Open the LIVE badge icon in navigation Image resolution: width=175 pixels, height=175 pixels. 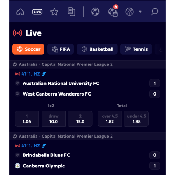tap(37, 12)
